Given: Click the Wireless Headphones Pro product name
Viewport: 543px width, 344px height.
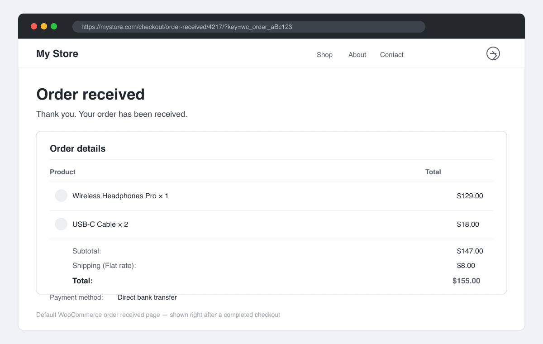Looking at the screenshot, I should point(120,196).
